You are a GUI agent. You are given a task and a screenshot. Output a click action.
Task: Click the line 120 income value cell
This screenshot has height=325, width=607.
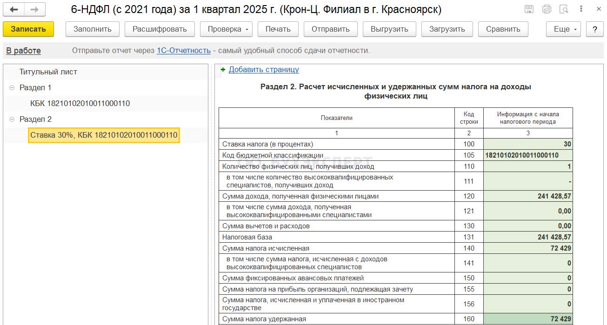click(528, 196)
